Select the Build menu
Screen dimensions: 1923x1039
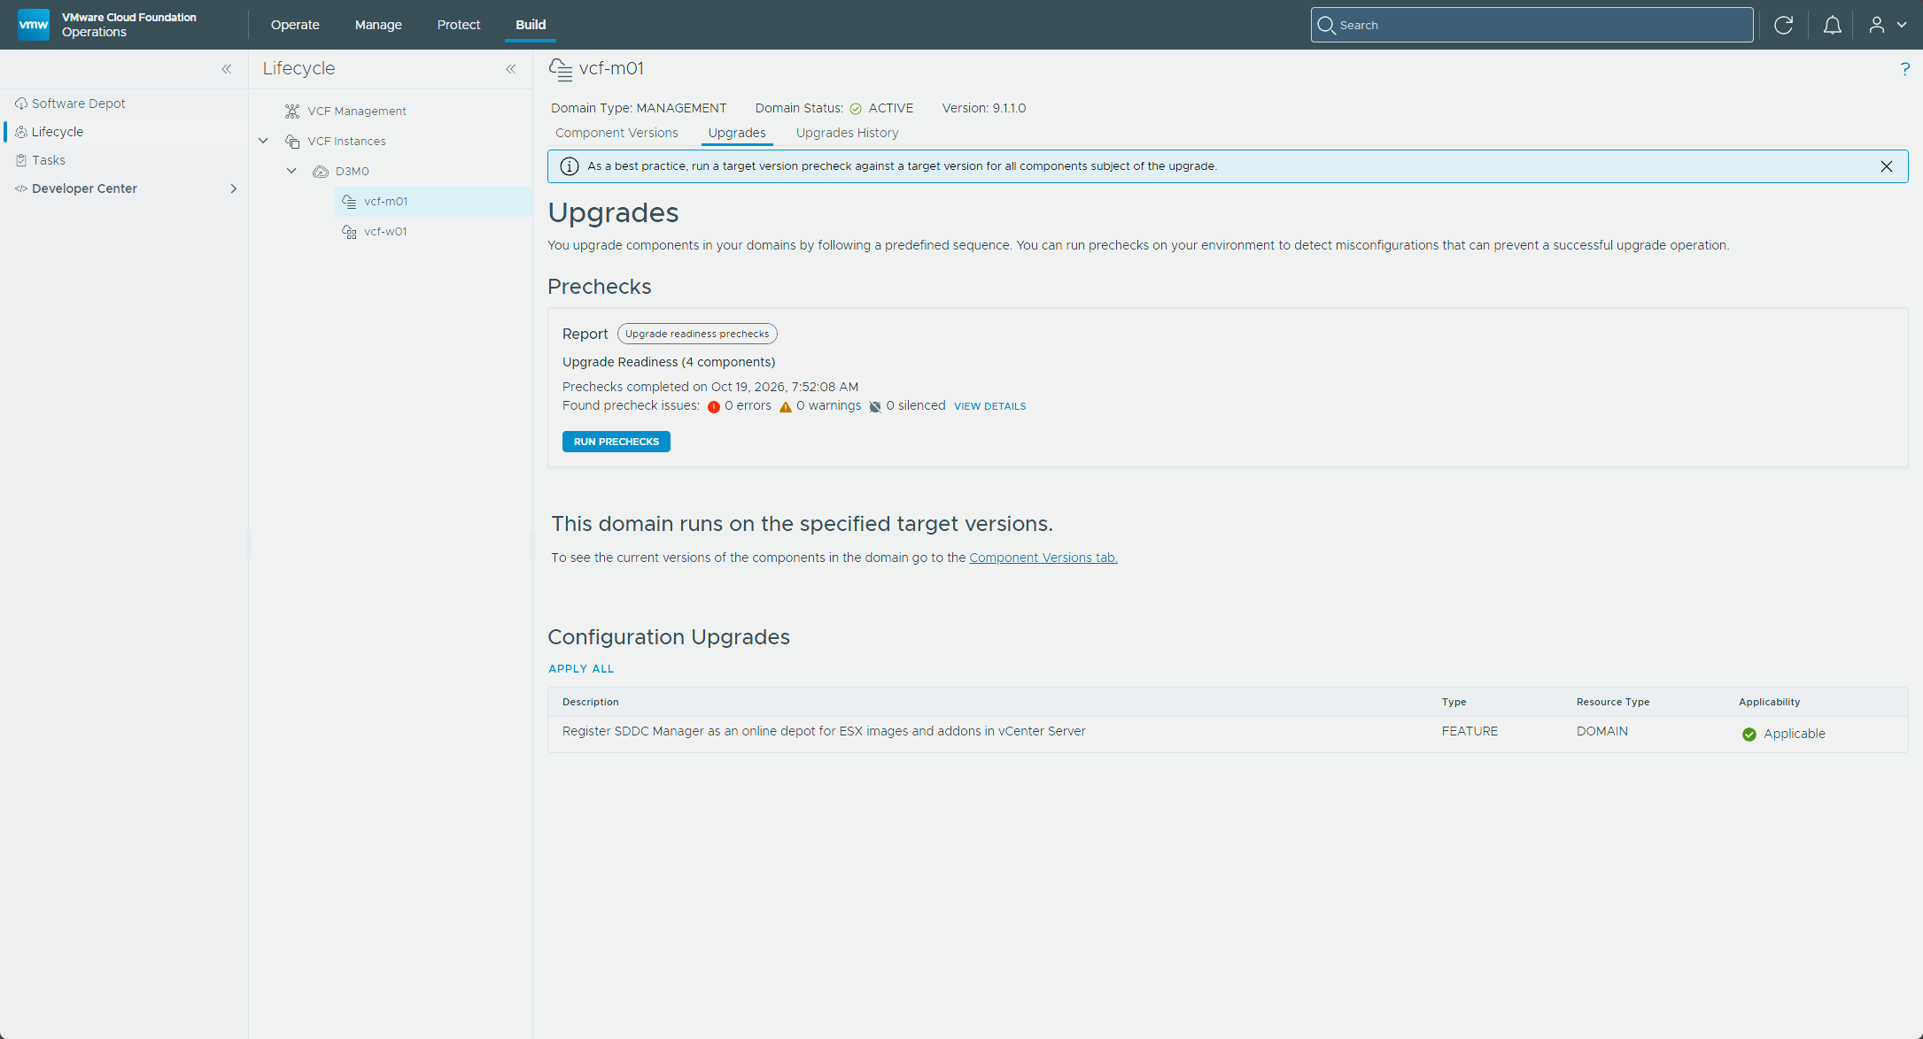pyautogui.click(x=531, y=25)
